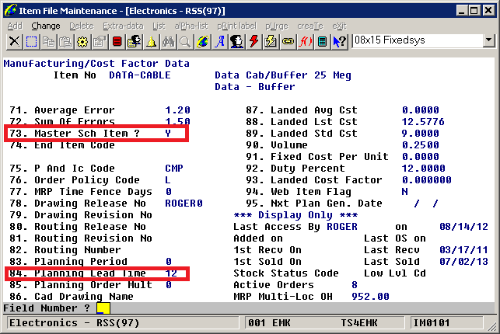Screen dimensions: 500x334
Task: Click the Electronics - RSS(97) status bar panel
Action: (x=121, y=323)
